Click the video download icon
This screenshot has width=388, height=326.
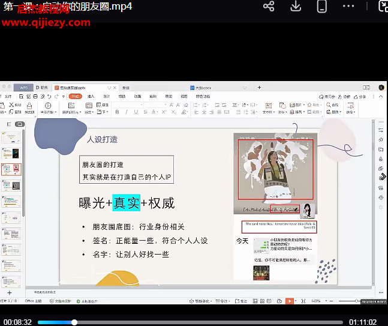tap(296, 6)
